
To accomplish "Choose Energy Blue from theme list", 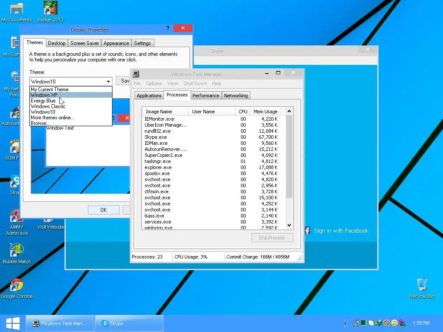I will pos(71,101).
